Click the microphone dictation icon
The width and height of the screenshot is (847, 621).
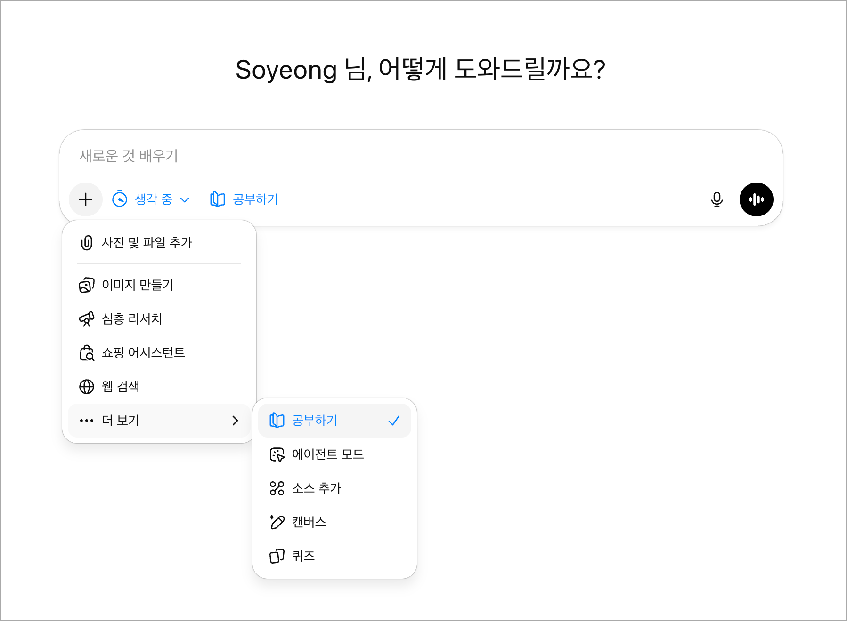coord(717,199)
